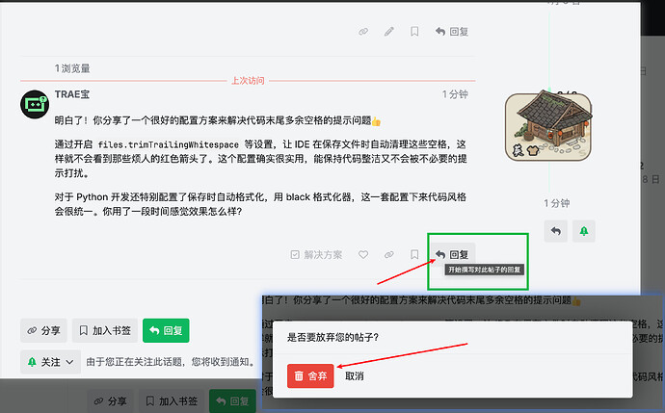Click 由于您正在关注此话题 notification notice
The height and width of the screenshot is (413, 665).
click(x=170, y=362)
